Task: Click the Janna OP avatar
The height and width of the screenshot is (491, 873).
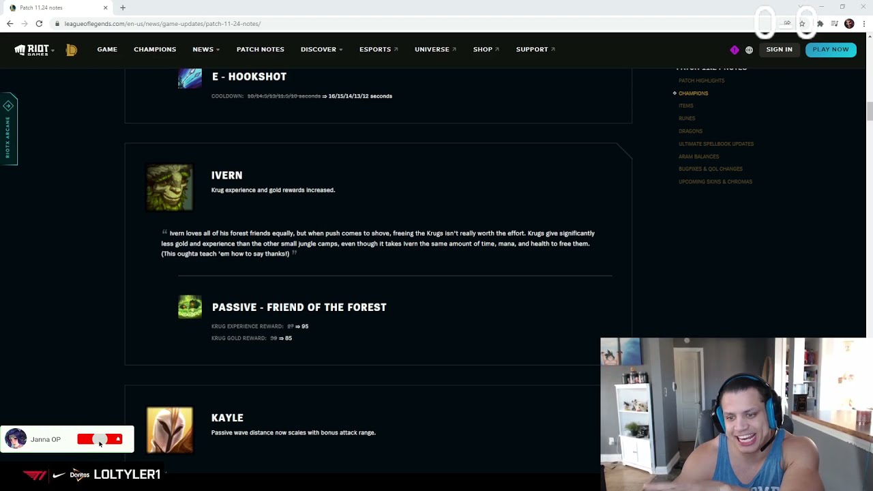Action: point(16,439)
